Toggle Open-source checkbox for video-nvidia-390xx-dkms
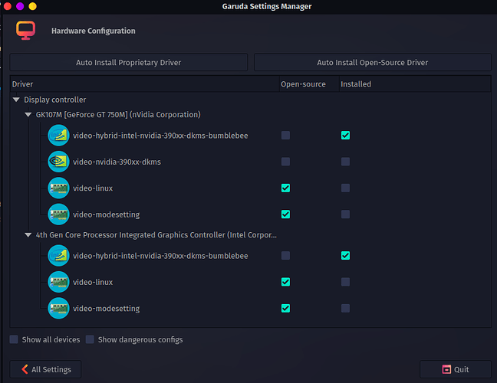This screenshot has height=383, width=497. [285, 162]
